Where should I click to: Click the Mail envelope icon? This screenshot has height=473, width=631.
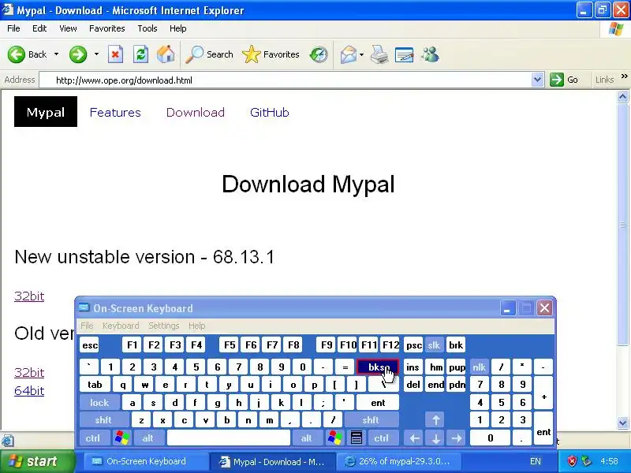coord(348,54)
